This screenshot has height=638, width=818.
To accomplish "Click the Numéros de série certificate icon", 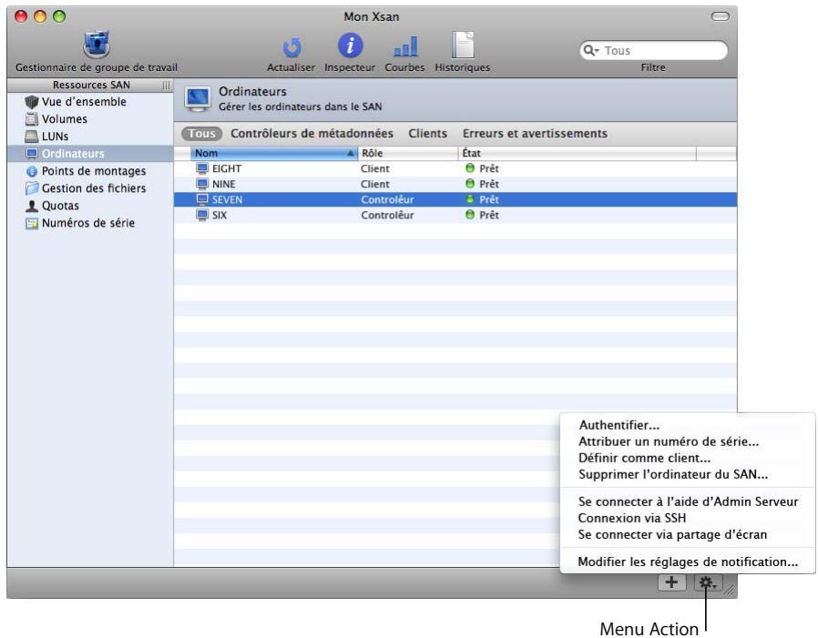I will (x=32, y=224).
